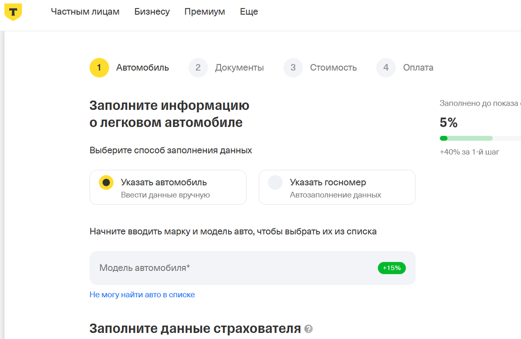Select the Указать автомобиль radio option
521x339 pixels.
[x=168, y=187]
